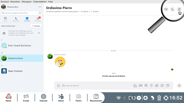Click the battery charging icon
The height and width of the screenshot is (103, 184).
(x=132, y=98)
